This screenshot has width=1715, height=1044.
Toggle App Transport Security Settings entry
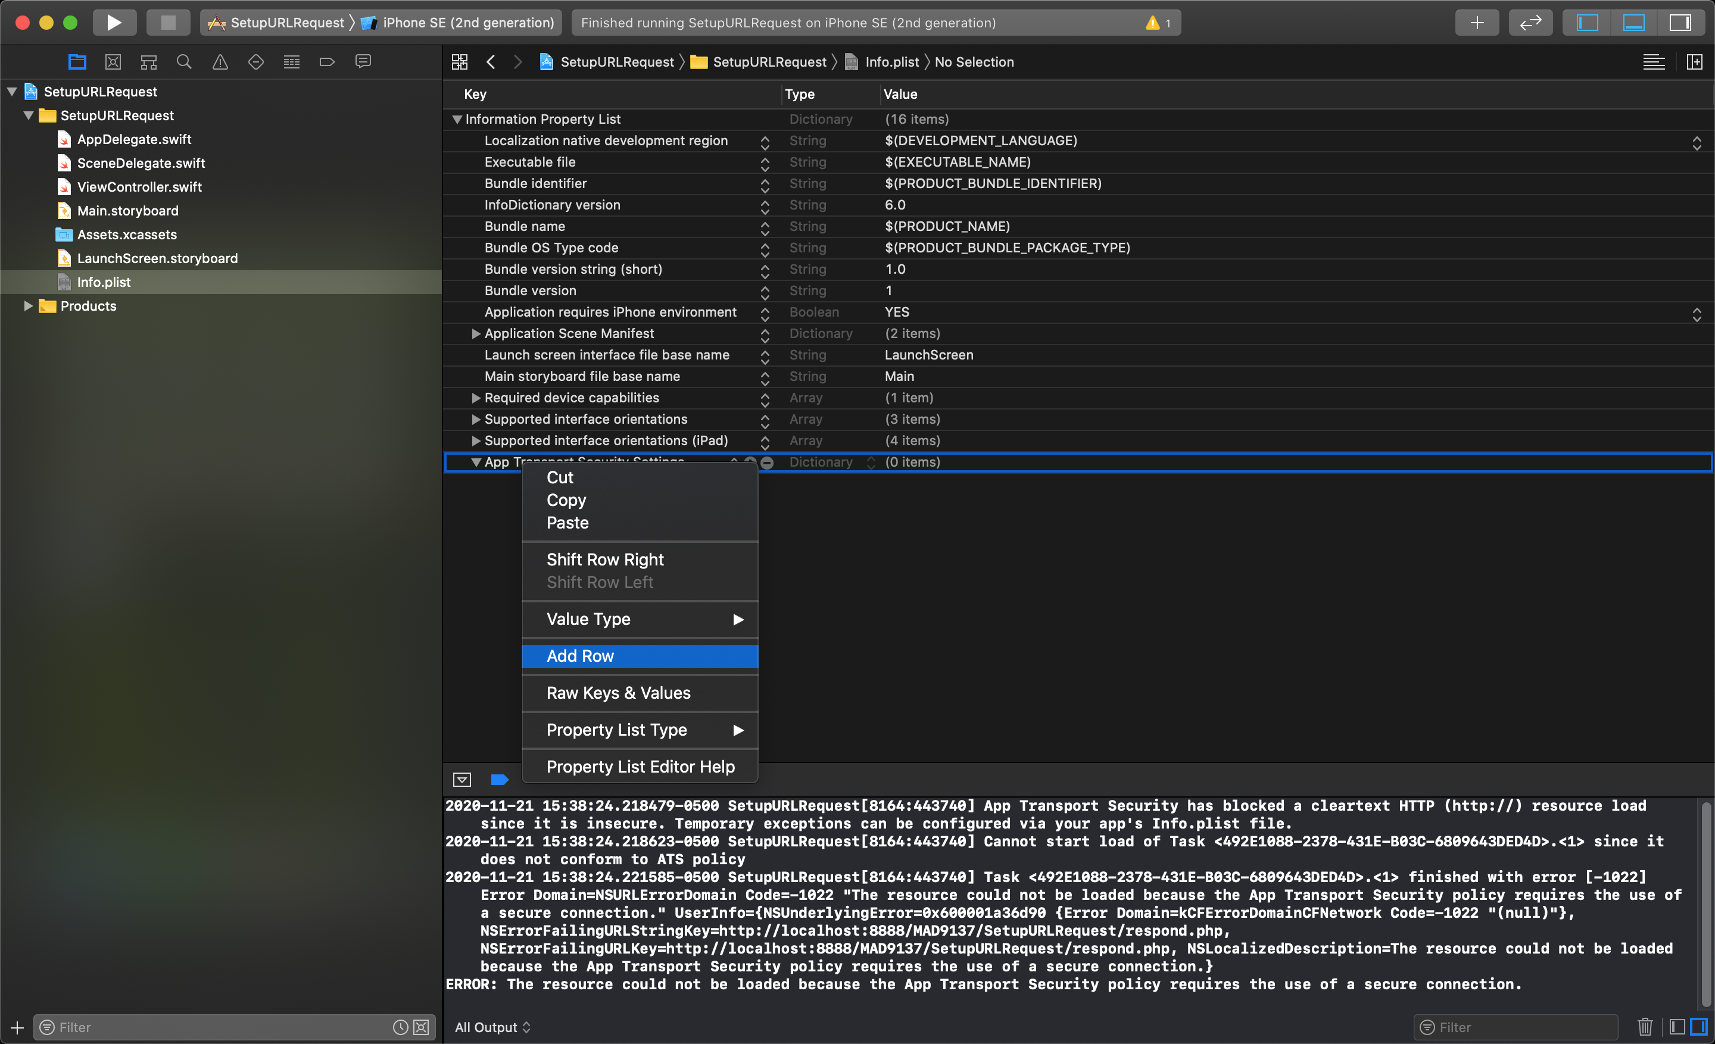click(x=475, y=461)
